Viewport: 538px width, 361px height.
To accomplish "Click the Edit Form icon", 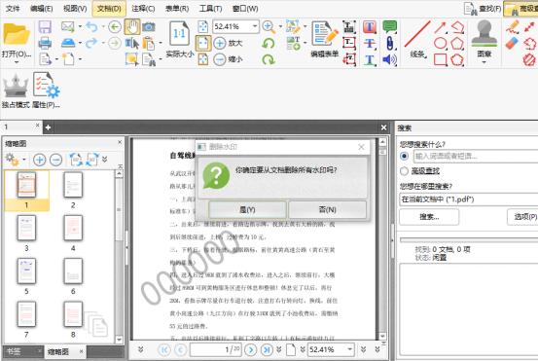I will click(324, 34).
